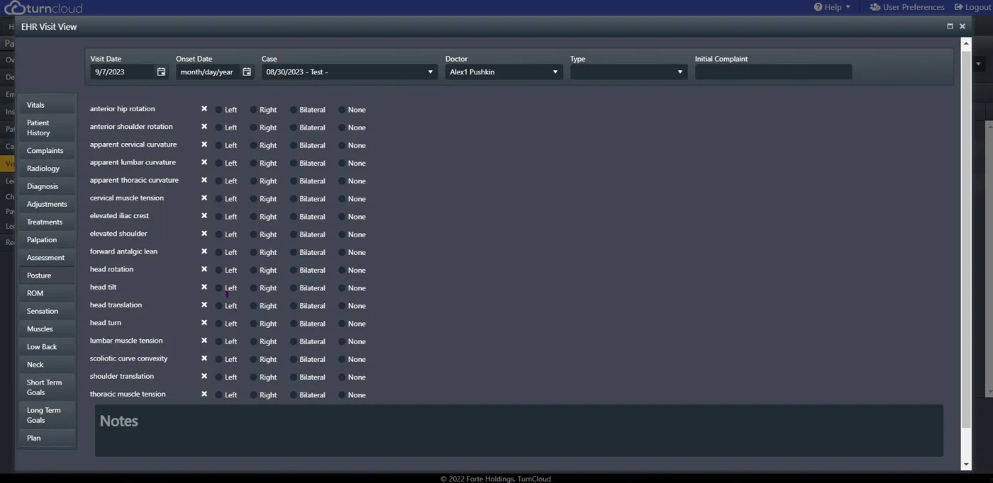Clear lumbar muscle tension X icon
The image size is (993, 483).
click(x=204, y=341)
